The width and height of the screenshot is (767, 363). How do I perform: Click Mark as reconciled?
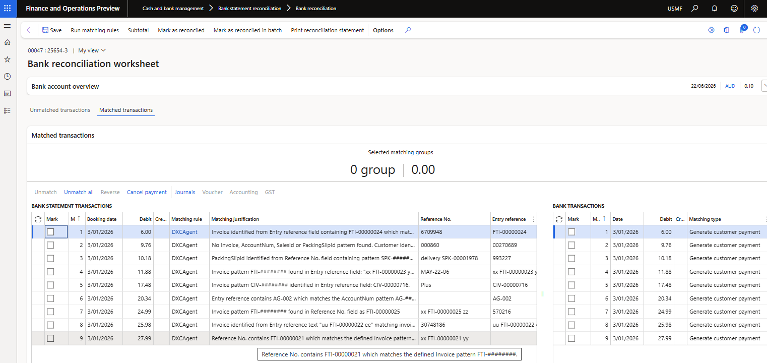(x=181, y=30)
